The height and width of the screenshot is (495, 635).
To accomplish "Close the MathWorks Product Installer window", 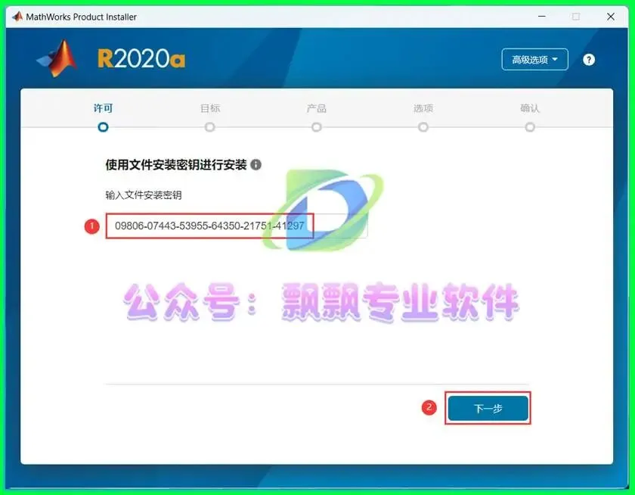I will [611, 17].
